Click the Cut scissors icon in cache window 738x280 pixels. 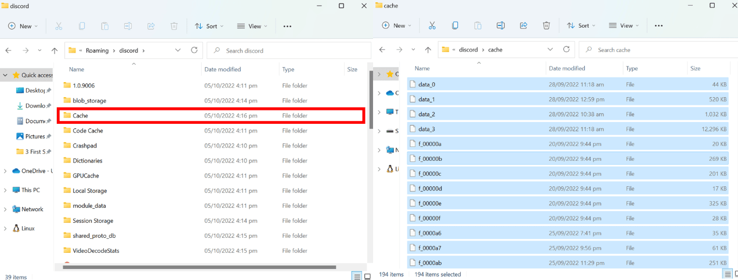(x=432, y=25)
